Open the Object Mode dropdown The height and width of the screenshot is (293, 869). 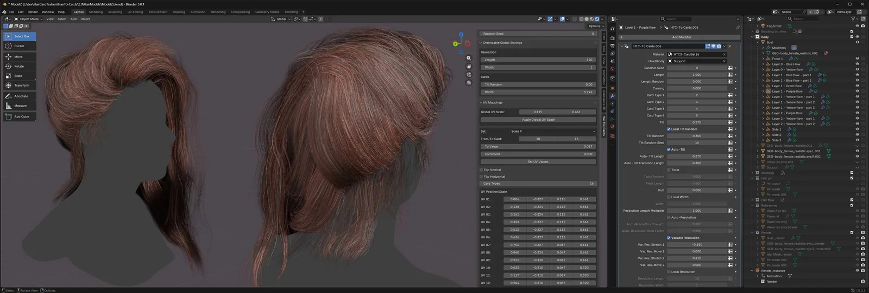29,19
